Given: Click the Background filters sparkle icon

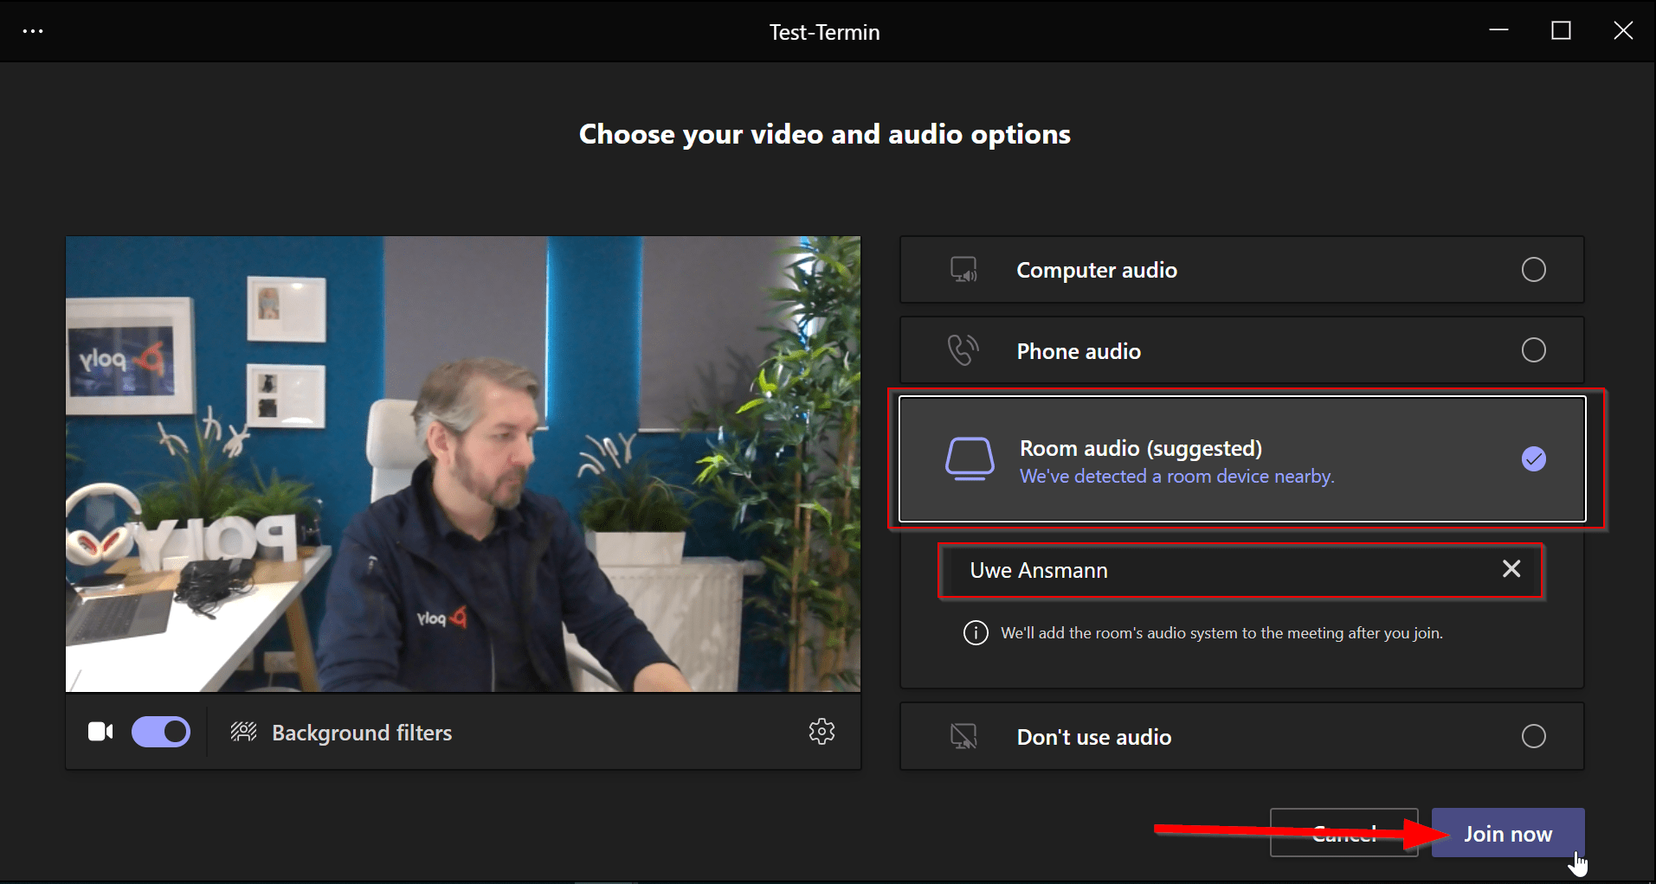Looking at the screenshot, I should (x=244, y=732).
